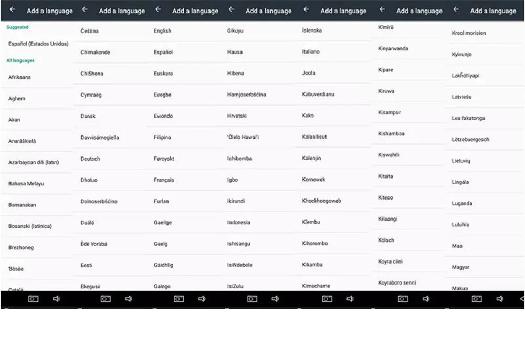The image size is (525, 346).
Task: Select Íslenska
Action: (x=332, y=30)
